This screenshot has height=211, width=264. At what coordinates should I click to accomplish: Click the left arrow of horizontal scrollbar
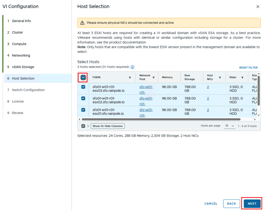tap(79, 119)
